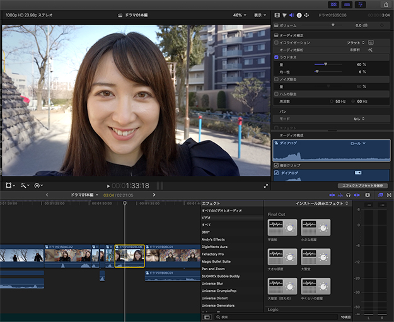Click the audio analysis magic wand icon

coord(370,50)
